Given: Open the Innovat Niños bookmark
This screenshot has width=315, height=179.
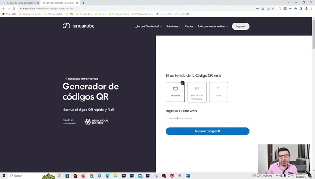Looking at the screenshot, I should pos(164,14).
